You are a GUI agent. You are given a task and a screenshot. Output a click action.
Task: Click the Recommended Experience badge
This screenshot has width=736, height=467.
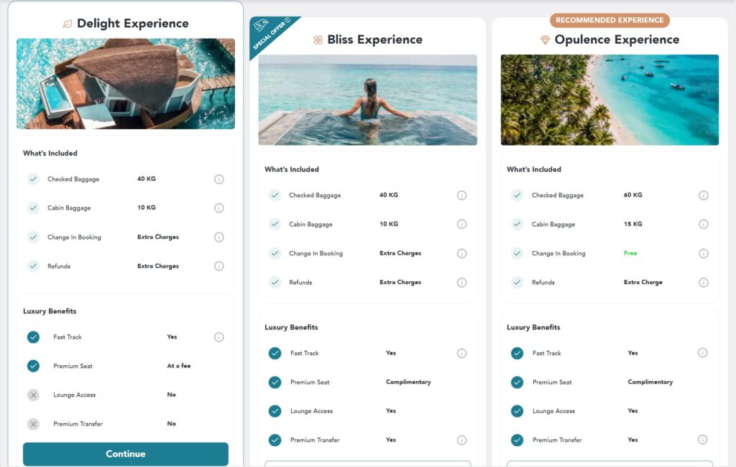click(x=609, y=20)
